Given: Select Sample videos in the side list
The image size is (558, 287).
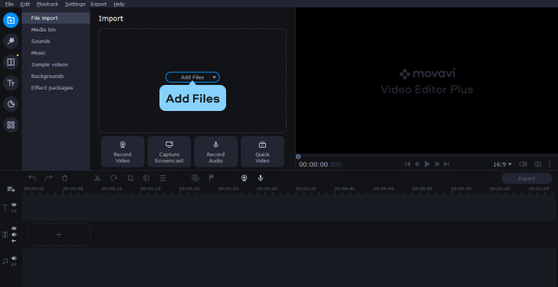Looking at the screenshot, I should point(56,64).
